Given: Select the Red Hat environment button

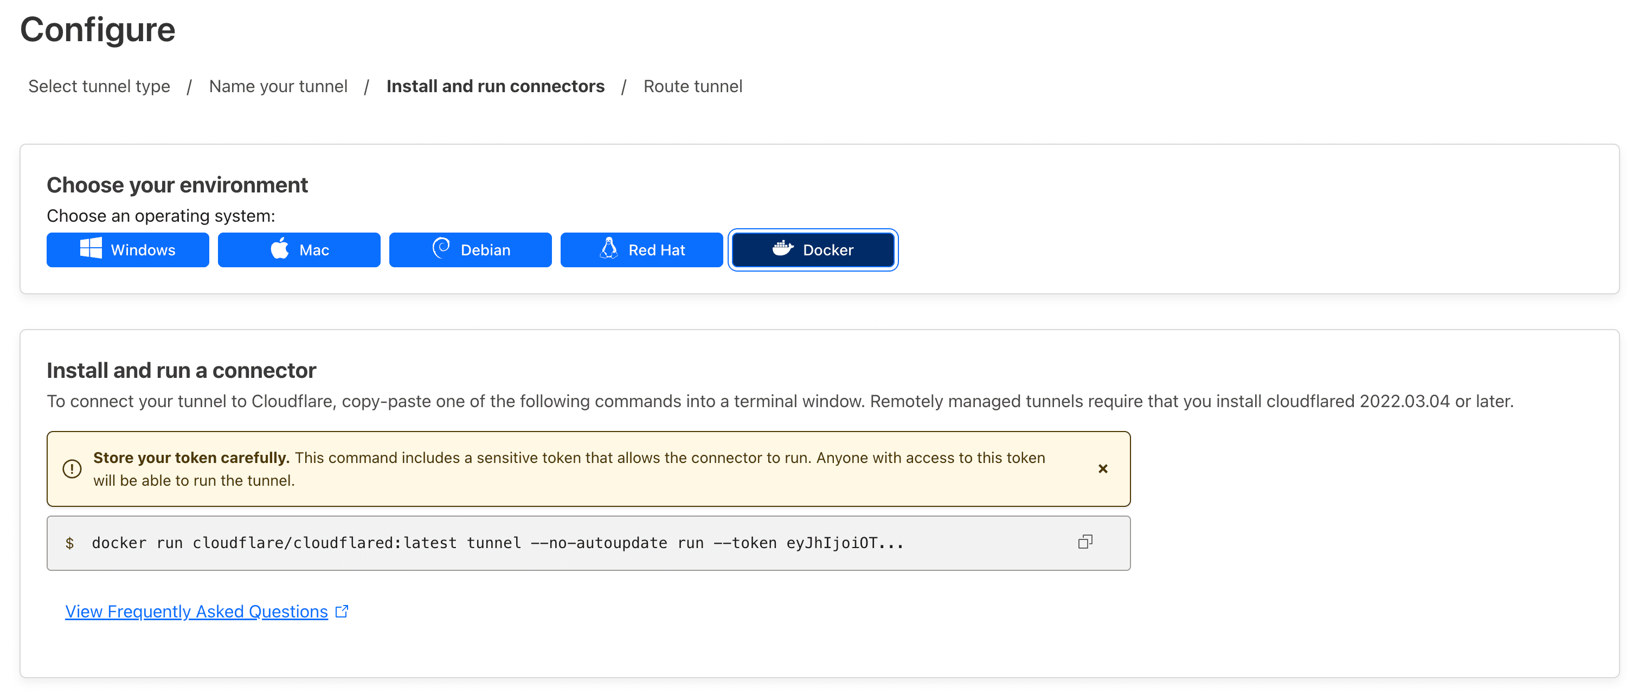Looking at the screenshot, I should 641,250.
